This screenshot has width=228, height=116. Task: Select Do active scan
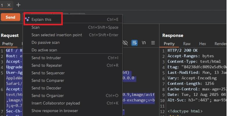pyautogui.click(x=73, y=50)
